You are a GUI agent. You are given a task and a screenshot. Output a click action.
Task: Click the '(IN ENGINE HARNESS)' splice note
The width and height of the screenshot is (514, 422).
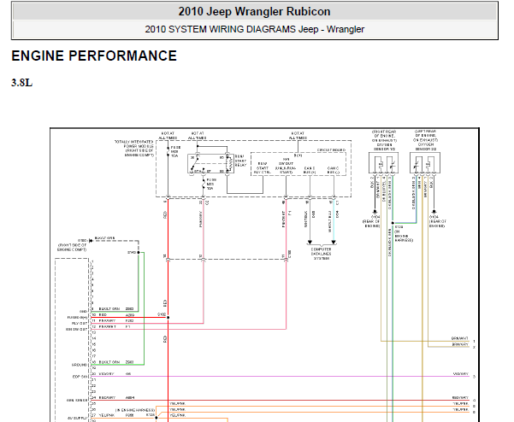tap(135, 410)
